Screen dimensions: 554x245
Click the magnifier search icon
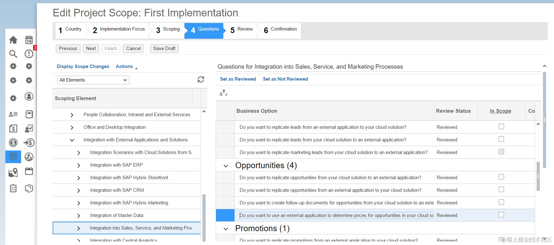(13, 54)
